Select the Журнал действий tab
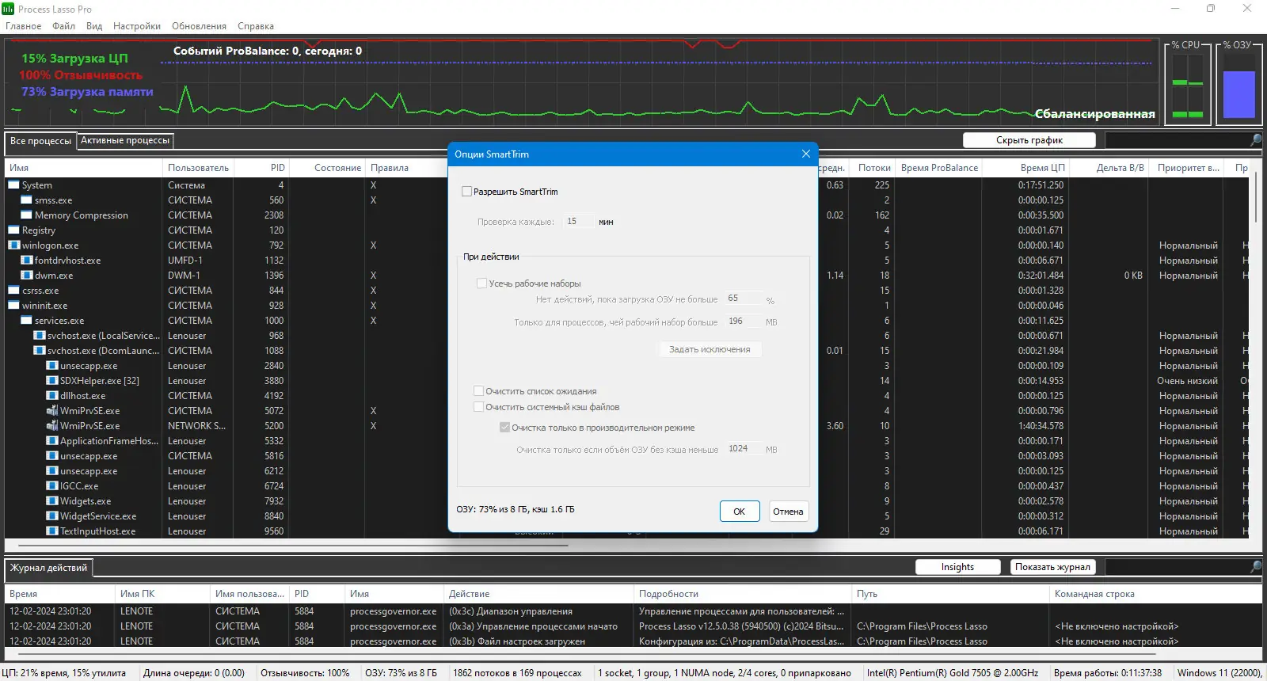This screenshot has width=1267, height=681. click(48, 568)
